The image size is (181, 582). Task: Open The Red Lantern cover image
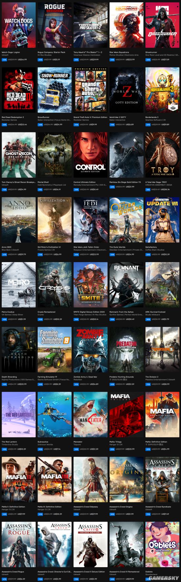(x=19, y=415)
